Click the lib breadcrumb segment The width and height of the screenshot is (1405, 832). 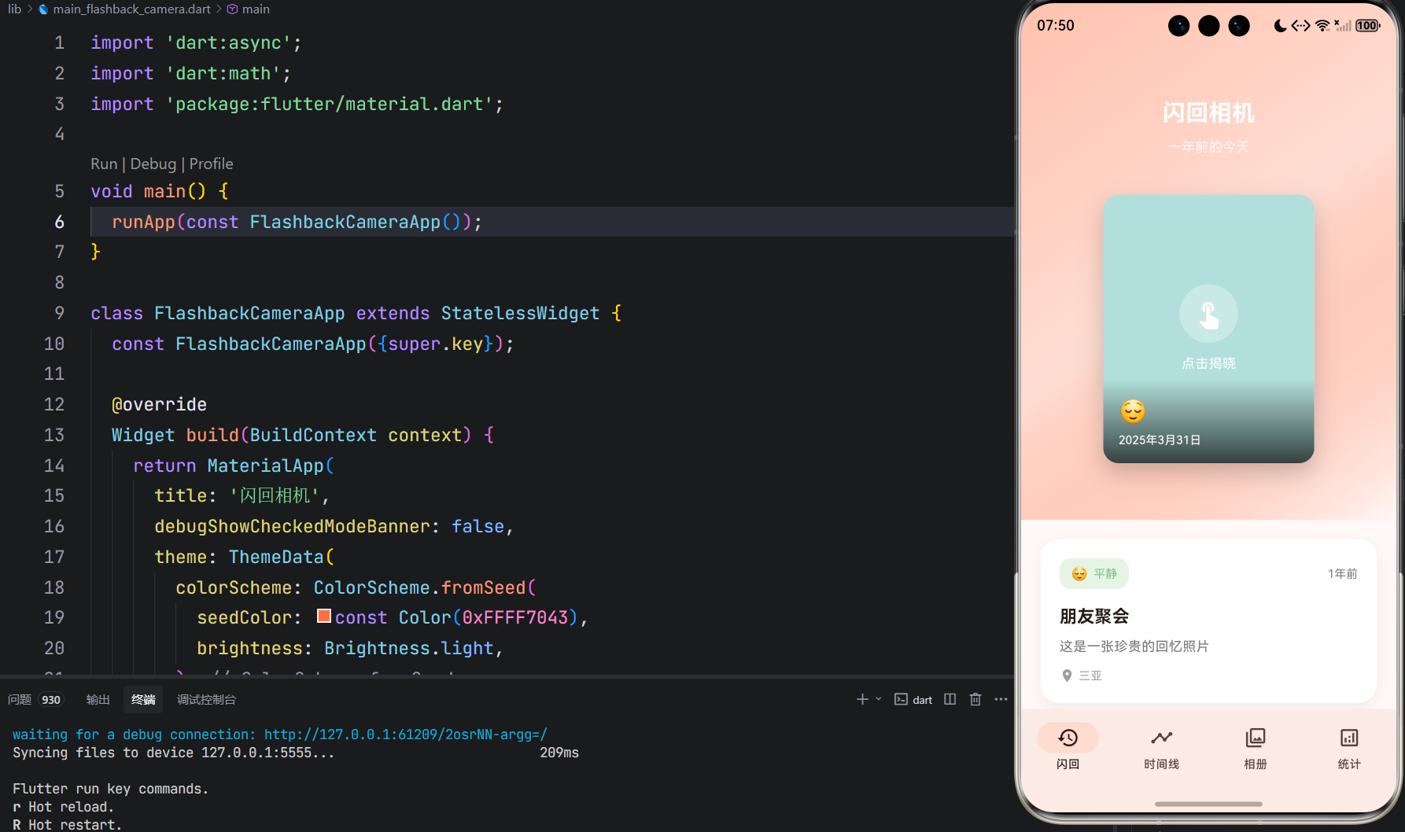15,9
